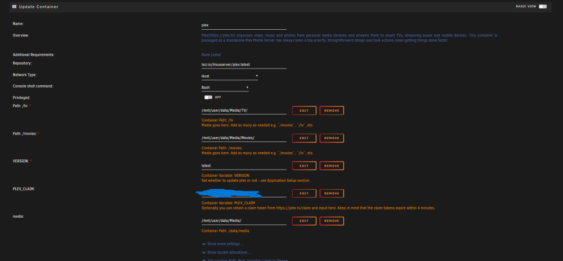This screenshot has width=563, height=261.
Task: Remove the PLEX_CLAIM variable
Action: pyautogui.click(x=332, y=193)
